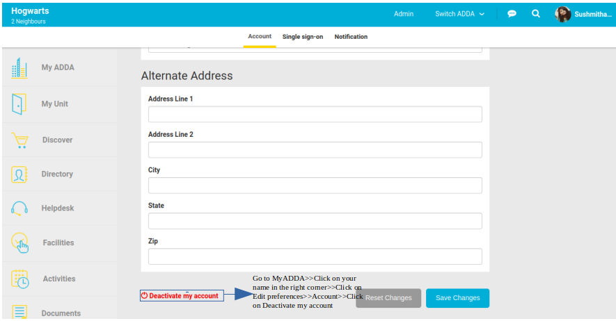616x321 pixels.
Task: Click the search magnifier icon
Action: (535, 14)
